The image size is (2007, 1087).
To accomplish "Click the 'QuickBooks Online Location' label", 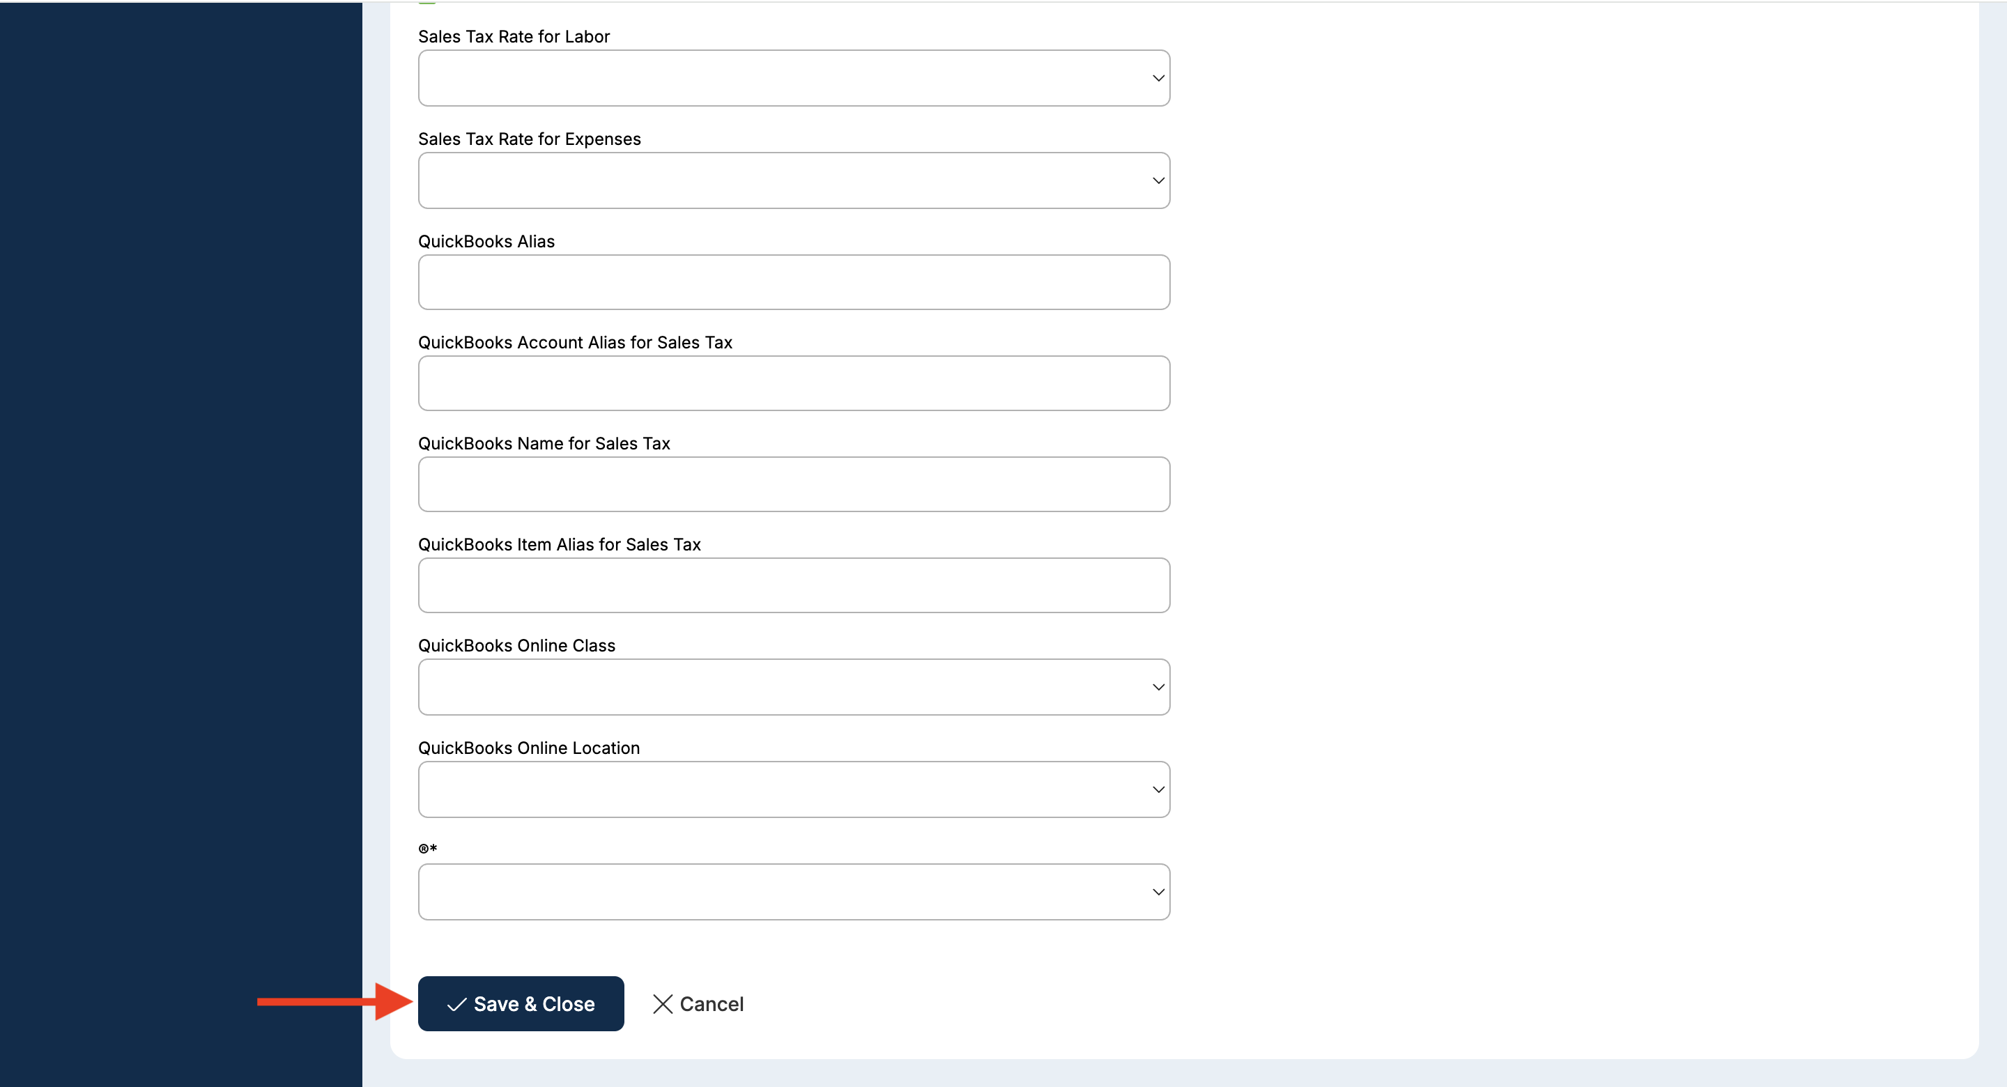I will coord(528,748).
